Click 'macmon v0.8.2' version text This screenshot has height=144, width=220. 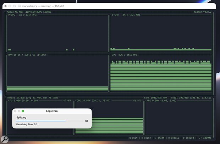pyautogui.click(x=203, y=12)
